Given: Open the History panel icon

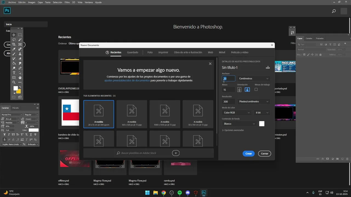Looking at the screenshot, I should 292,33.
